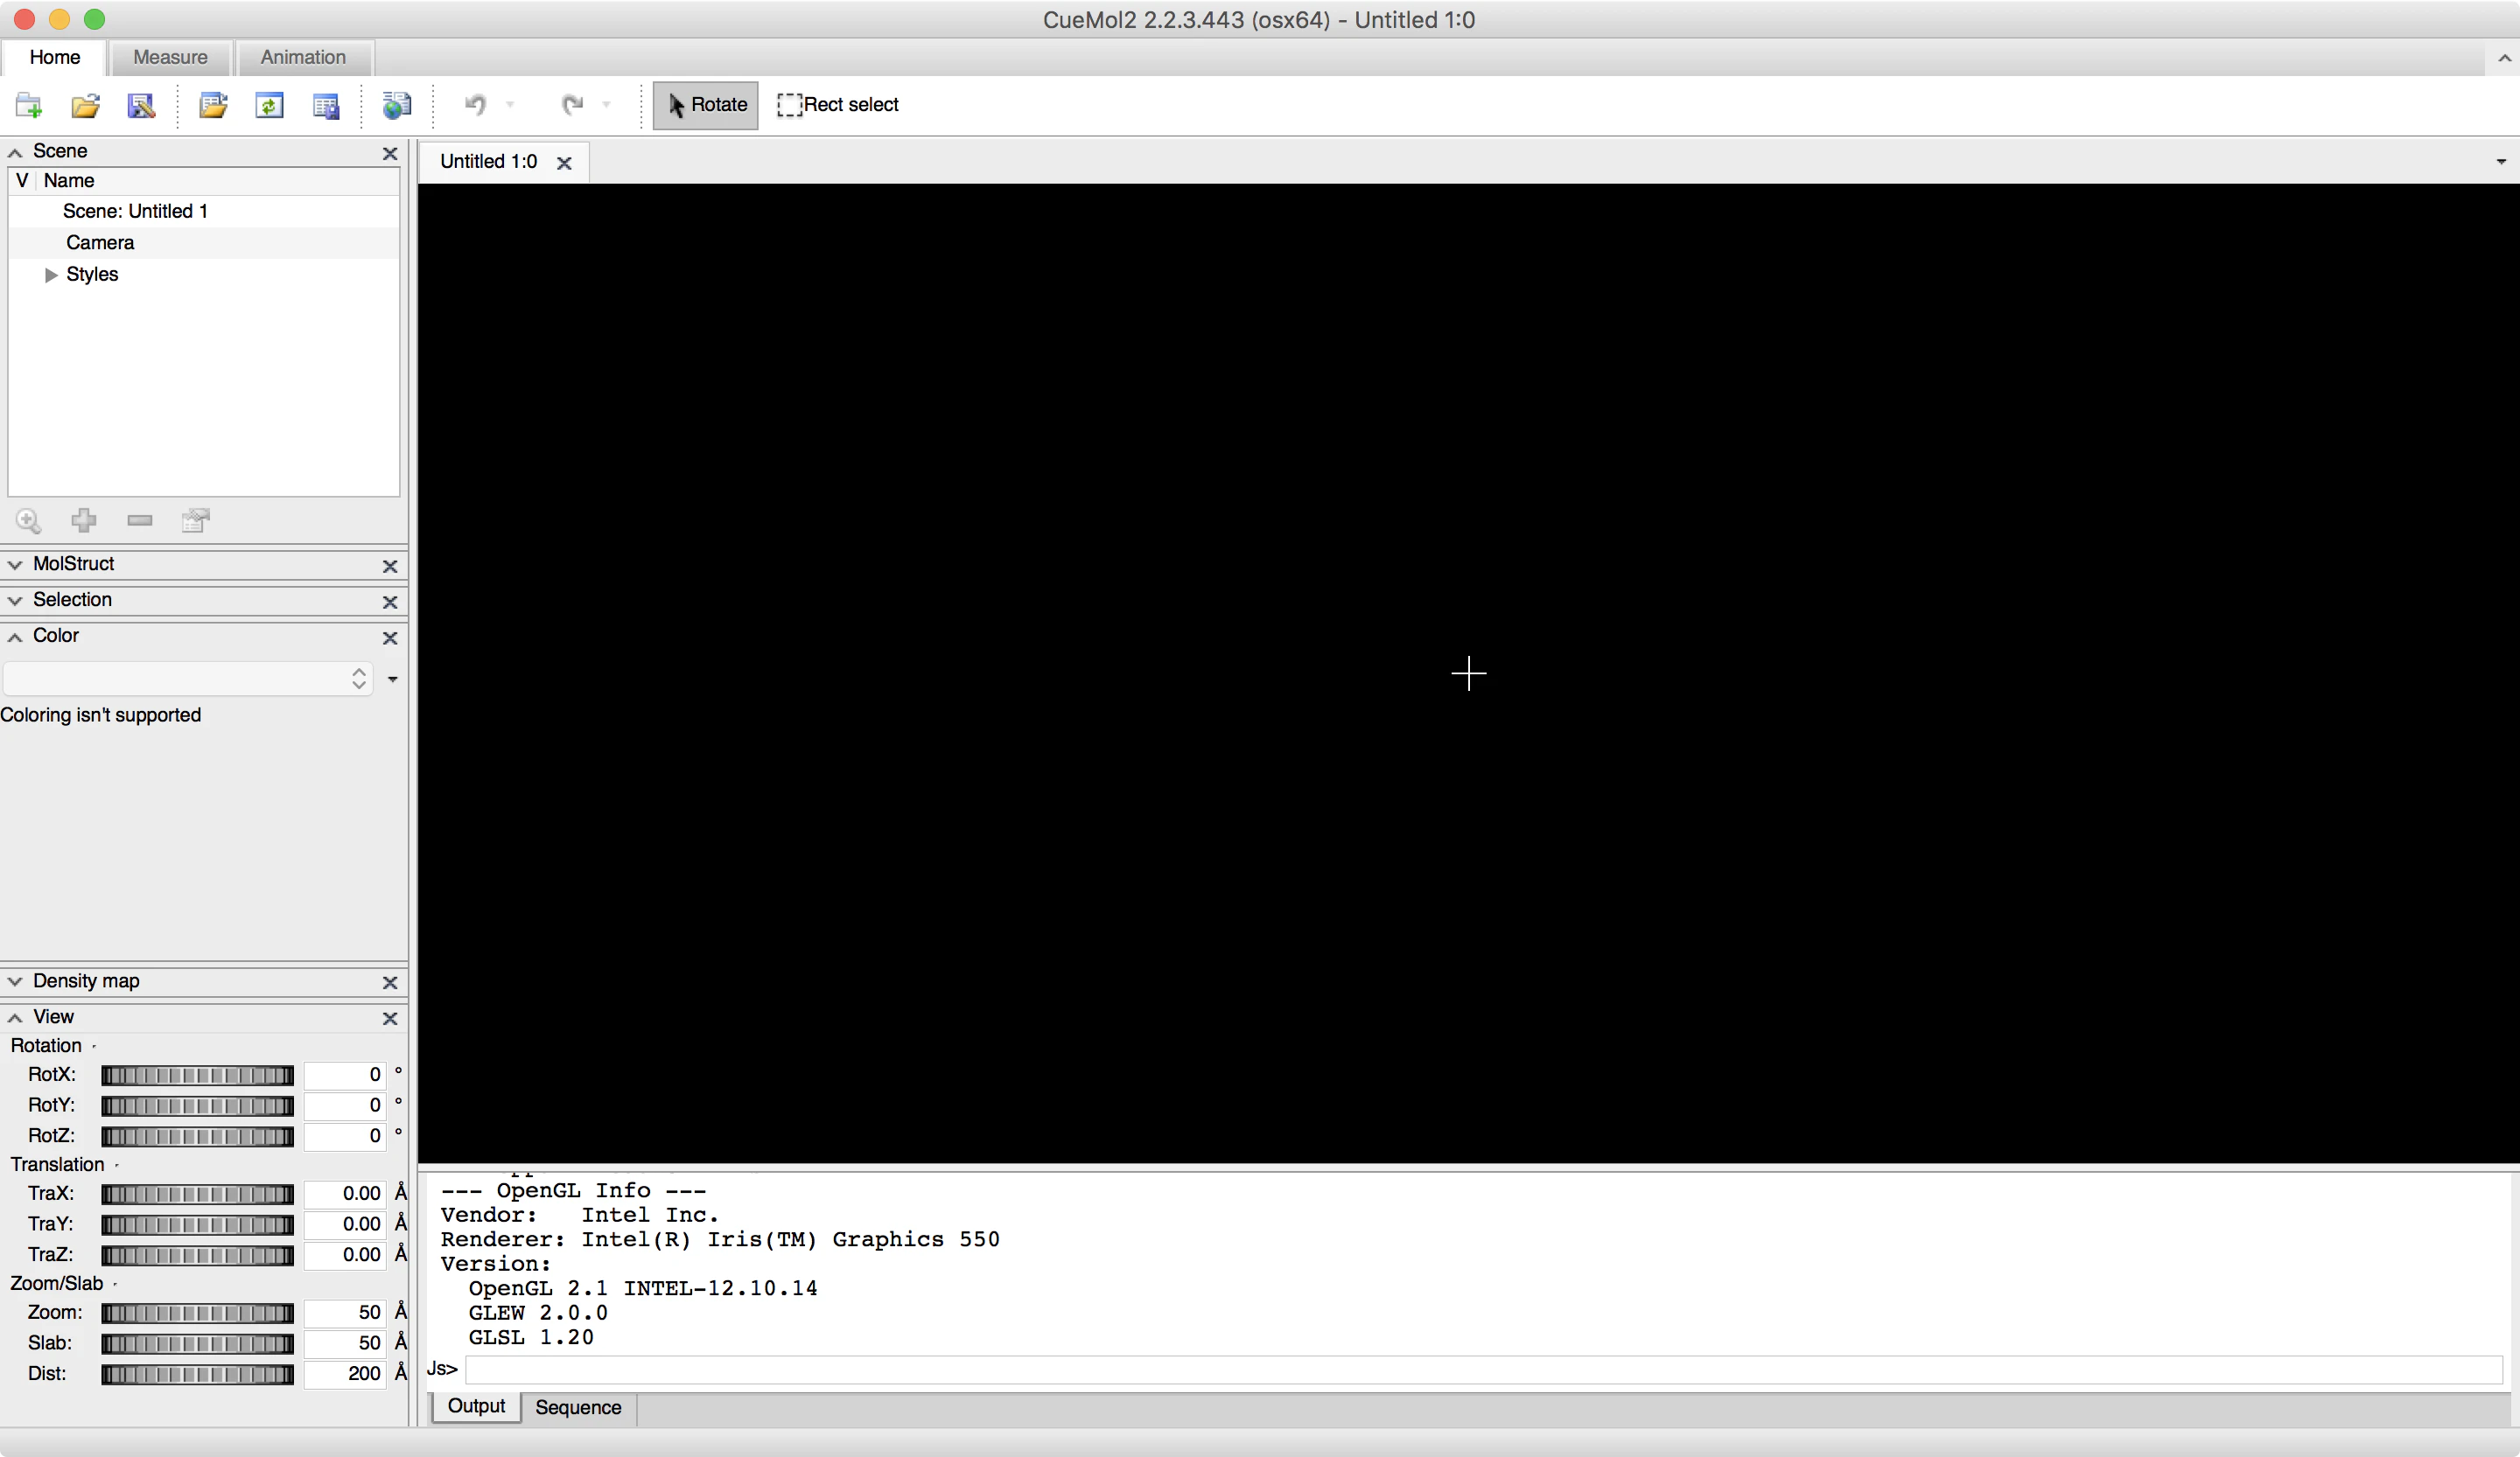The image size is (2520, 1457).
Task: Close the Density map panel
Action: 390,982
